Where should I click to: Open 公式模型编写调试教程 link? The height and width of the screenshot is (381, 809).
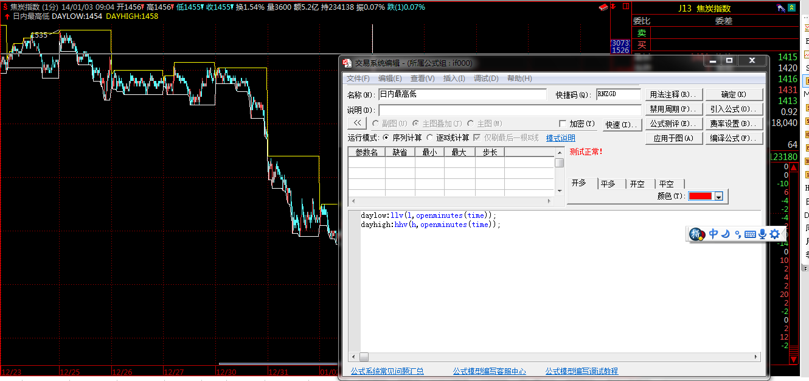point(582,371)
